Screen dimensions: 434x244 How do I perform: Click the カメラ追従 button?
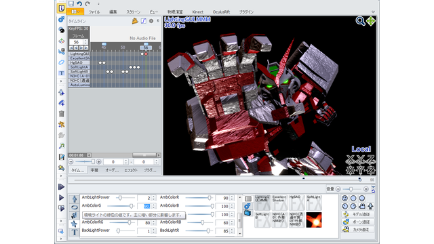pos(358,229)
